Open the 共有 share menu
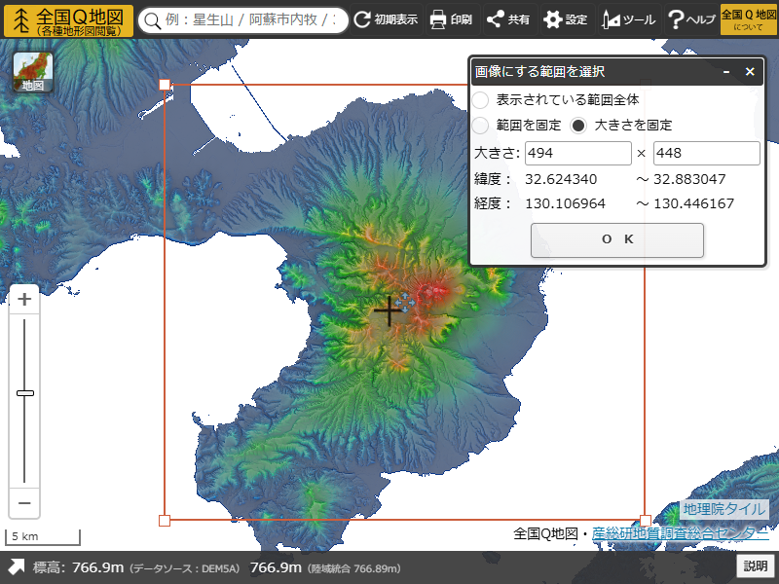This screenshot has height=584, width=779. 508,19
